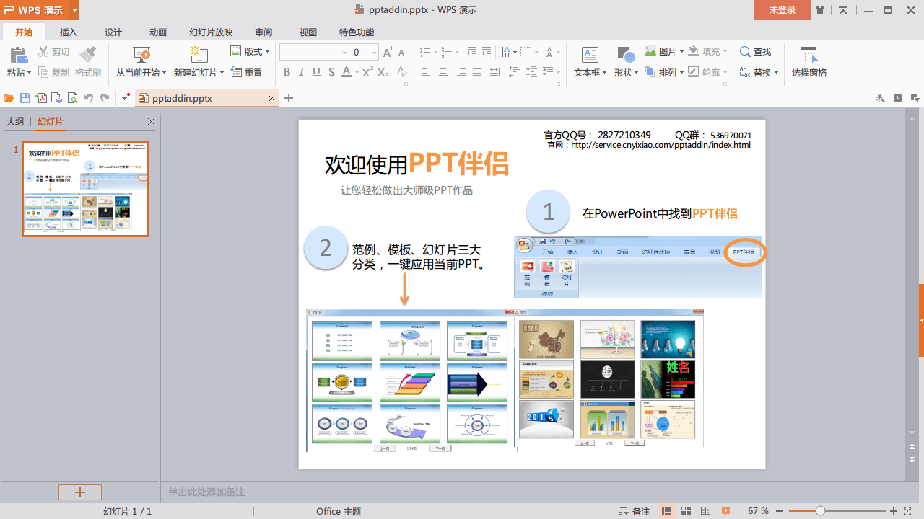
Task: Click the open folder icon in quick toolbar
Action: point(9,98)
